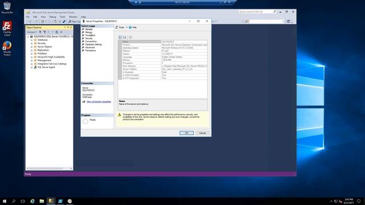Close the Object Explorer panel

pyautogui.click(x=71, y=27)
